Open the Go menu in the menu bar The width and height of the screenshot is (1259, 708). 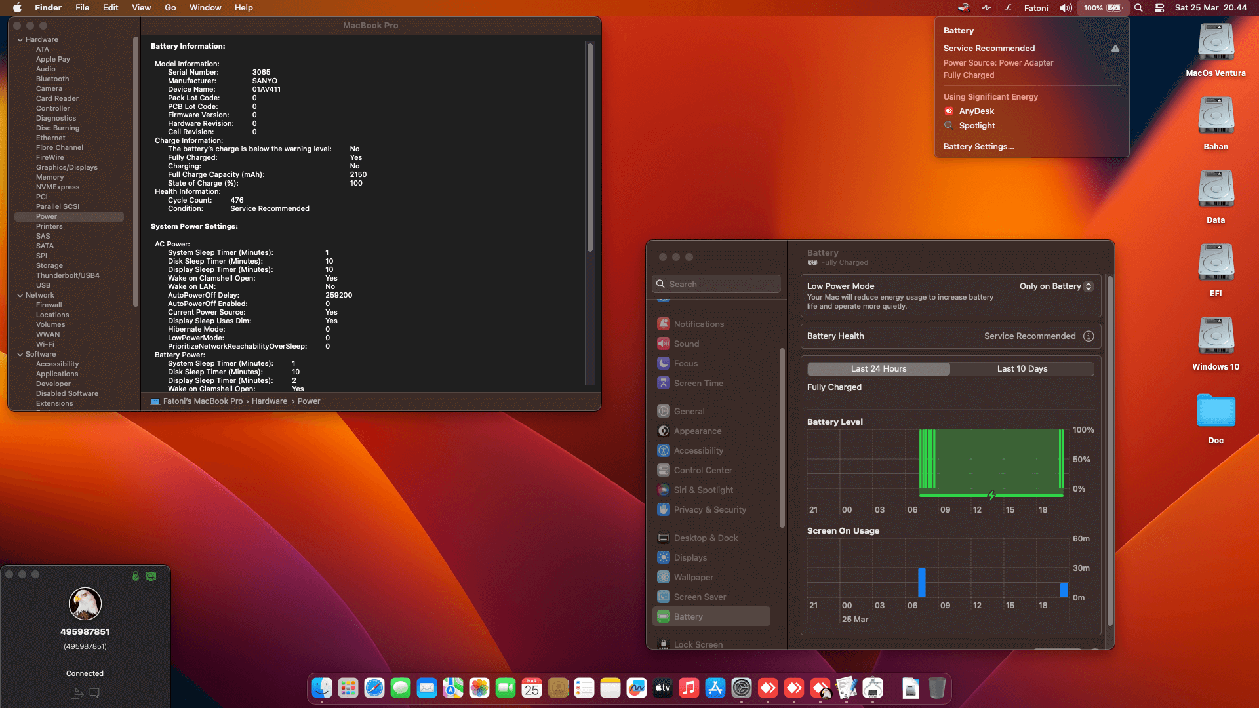coord(170,7)
